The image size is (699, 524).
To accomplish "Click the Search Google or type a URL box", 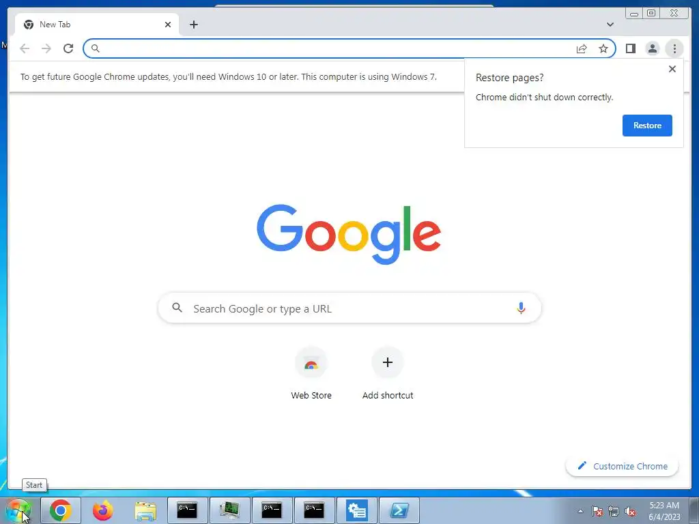I will tap(350, 308).
